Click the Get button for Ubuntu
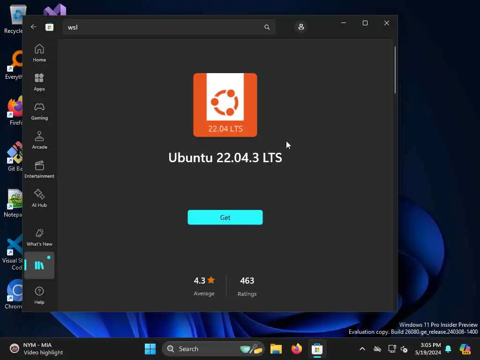Screen dimensions: 480x360 coord(225,217)
